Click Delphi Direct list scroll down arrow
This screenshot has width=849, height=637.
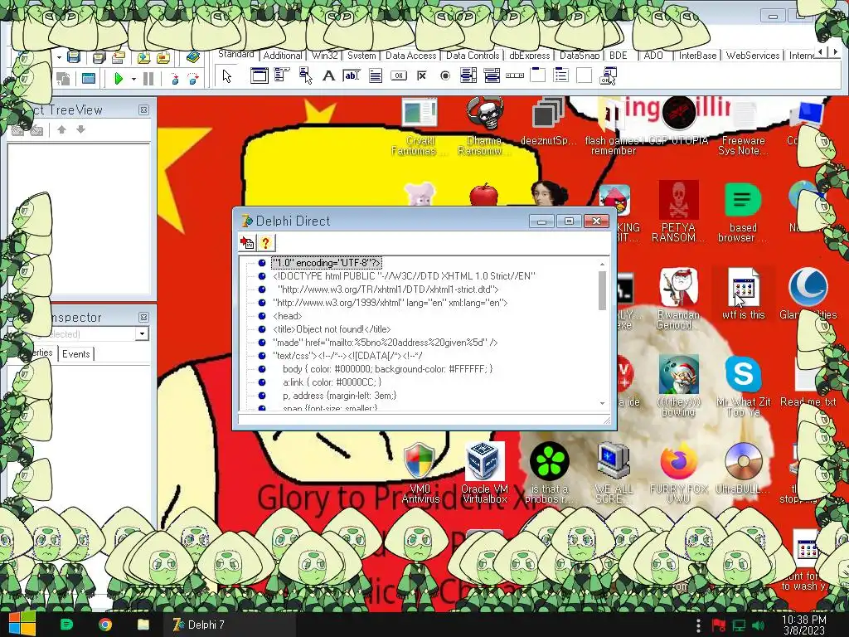602,404
